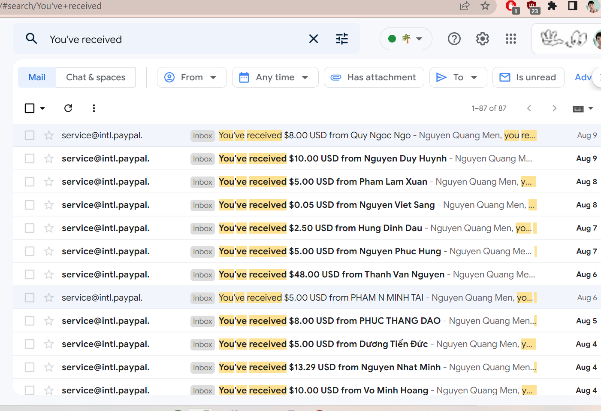Click the 1–87 of 87 count
Image resolution: width=601 pixels, height=411 pixels.
[x=489, y=108]
